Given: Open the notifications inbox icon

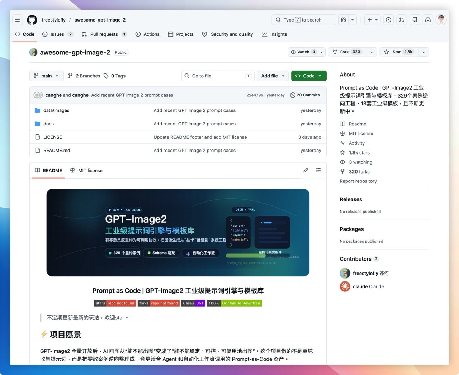Looking at the screenshot, I should (428, 20).
